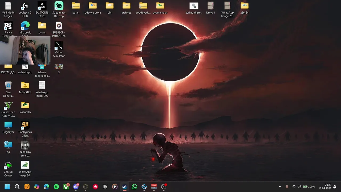Open the ödev ve proje folder
341x192 pixels.
pos(93,8)
